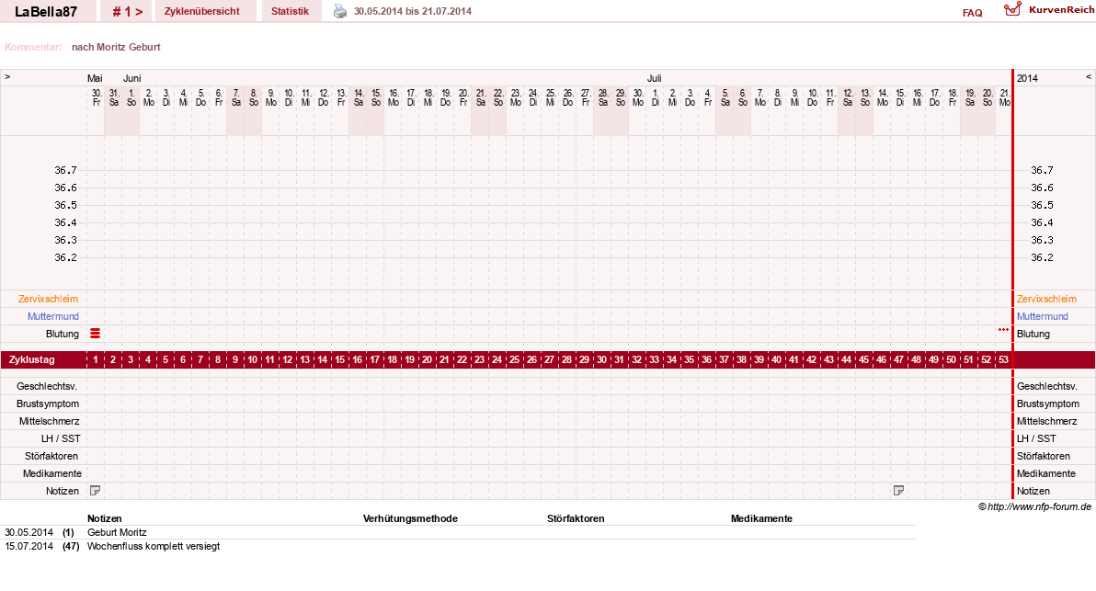The width and height of the screenshot is (1096, 591).
Task: Click the KurvenReich crown logo
Action: 1013,9
